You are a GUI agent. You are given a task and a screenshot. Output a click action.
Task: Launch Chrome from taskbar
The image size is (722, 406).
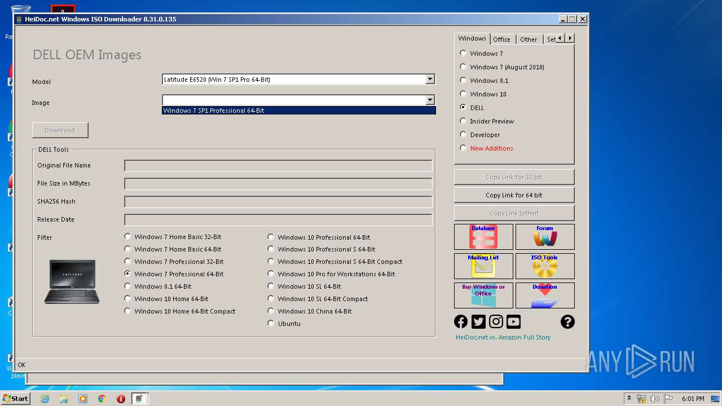pyautogui.click(x=102, y=399)
